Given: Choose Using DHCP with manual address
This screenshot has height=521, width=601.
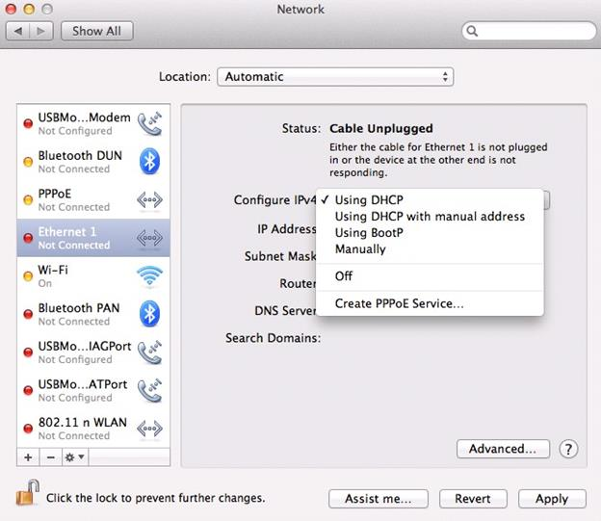Looking at the screenshot, I should (430, 217).
